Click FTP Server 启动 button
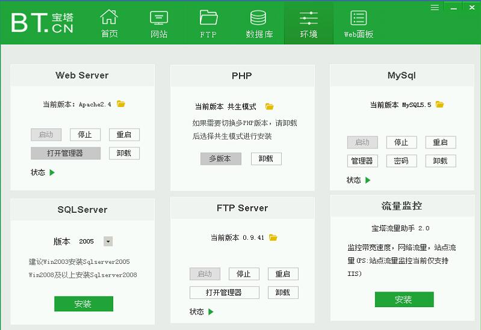Screen dimensions: 481x330 coord(205,274)
